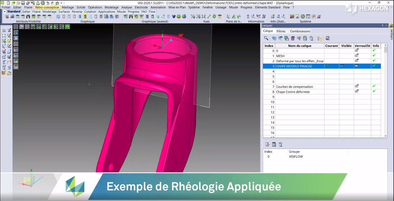Image resolution: width=394 pixels, height=201 pixels.
Task: Click the trash icon to delete a layer
Action: [x=311, y=38]
